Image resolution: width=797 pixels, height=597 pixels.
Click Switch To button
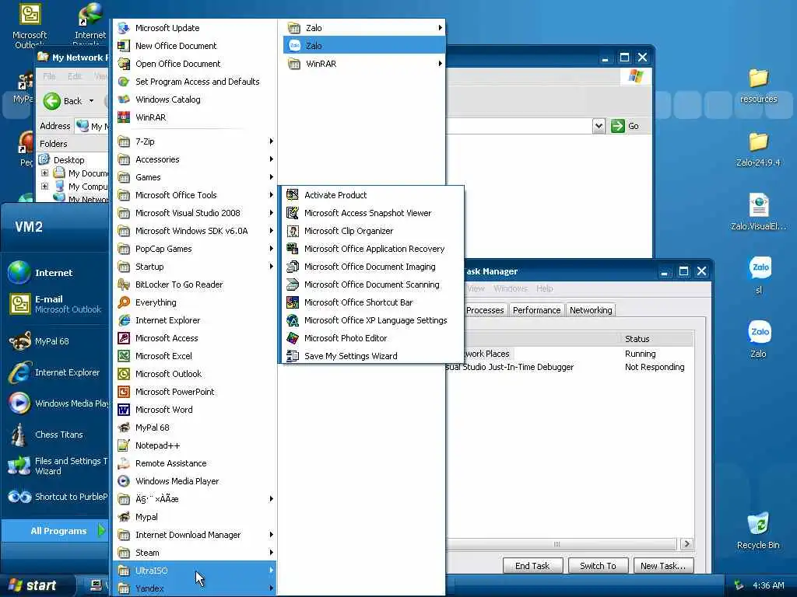[598, 566]
